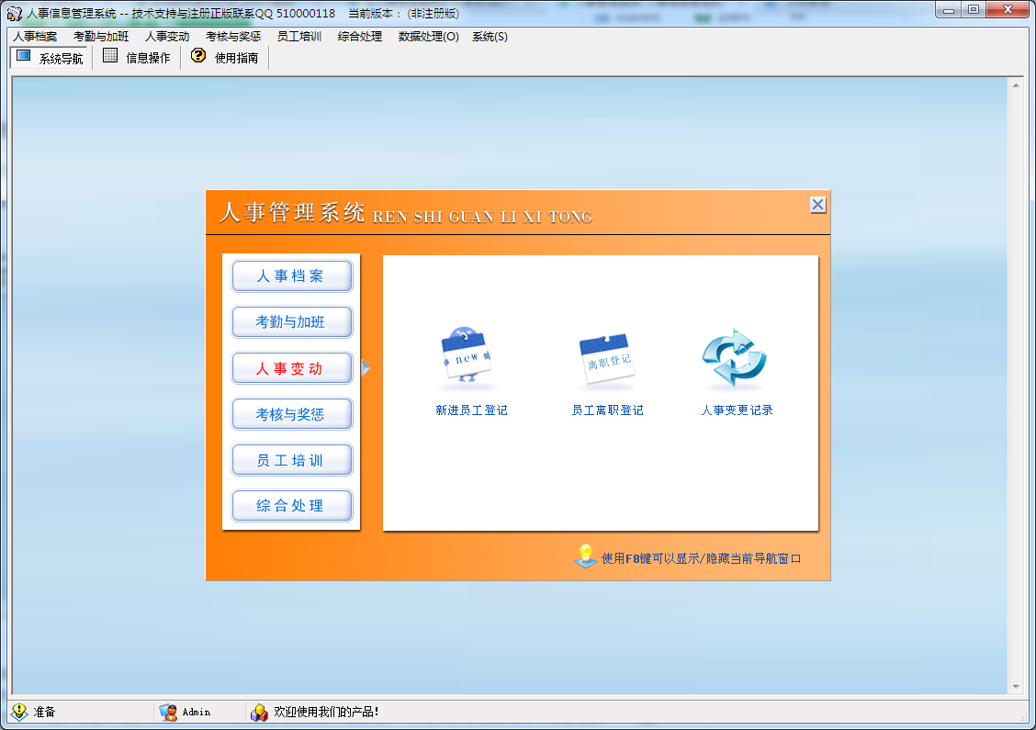Minimize the application window

click(949, 10)
